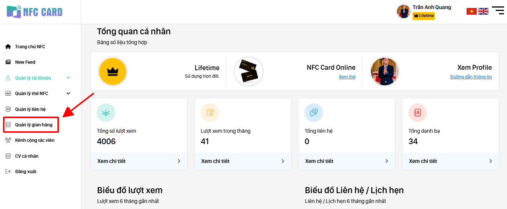The image size is (507, 209).
Task: Switch language with the UK flag
Action: click(x=483, y=11)
